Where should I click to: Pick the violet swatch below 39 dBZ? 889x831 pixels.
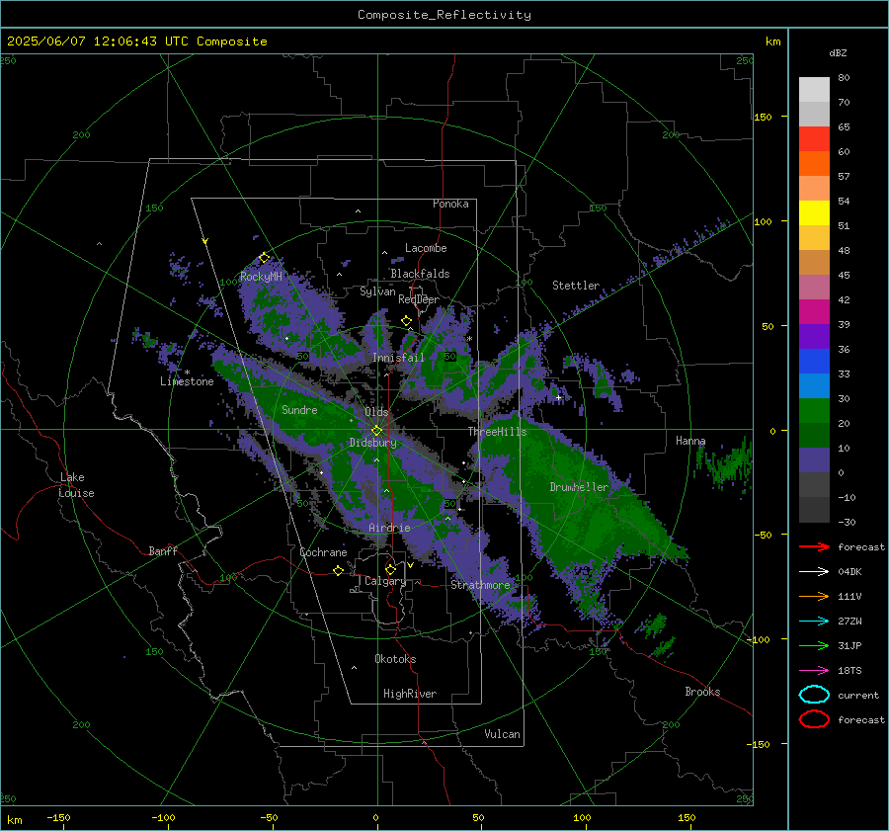pyautogui.click(x=814, y=337)
